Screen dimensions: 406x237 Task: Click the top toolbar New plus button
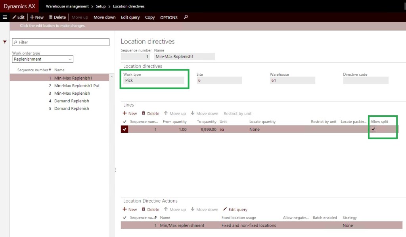(x=37, y=17)
